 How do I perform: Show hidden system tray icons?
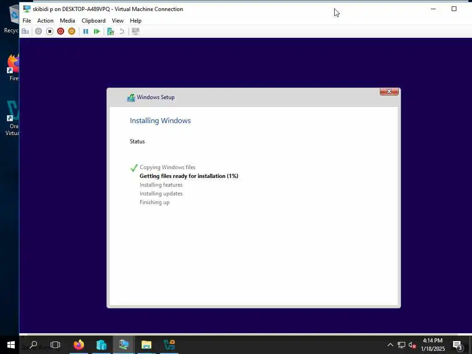pos(390,345)
